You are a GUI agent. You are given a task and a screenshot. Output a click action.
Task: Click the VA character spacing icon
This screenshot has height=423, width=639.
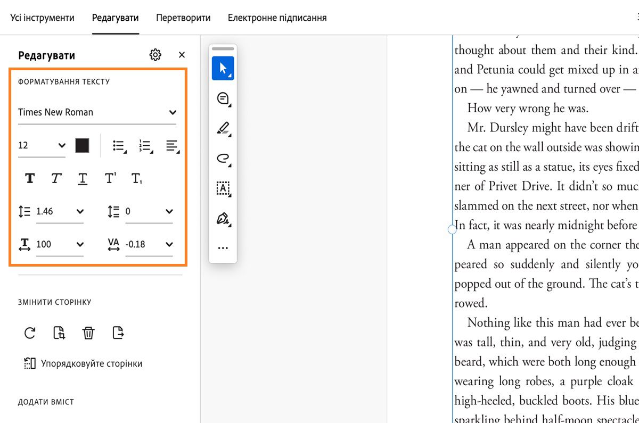113,244
